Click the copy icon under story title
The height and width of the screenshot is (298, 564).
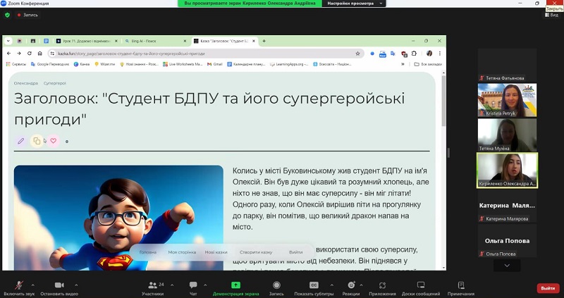pos(37,141)
